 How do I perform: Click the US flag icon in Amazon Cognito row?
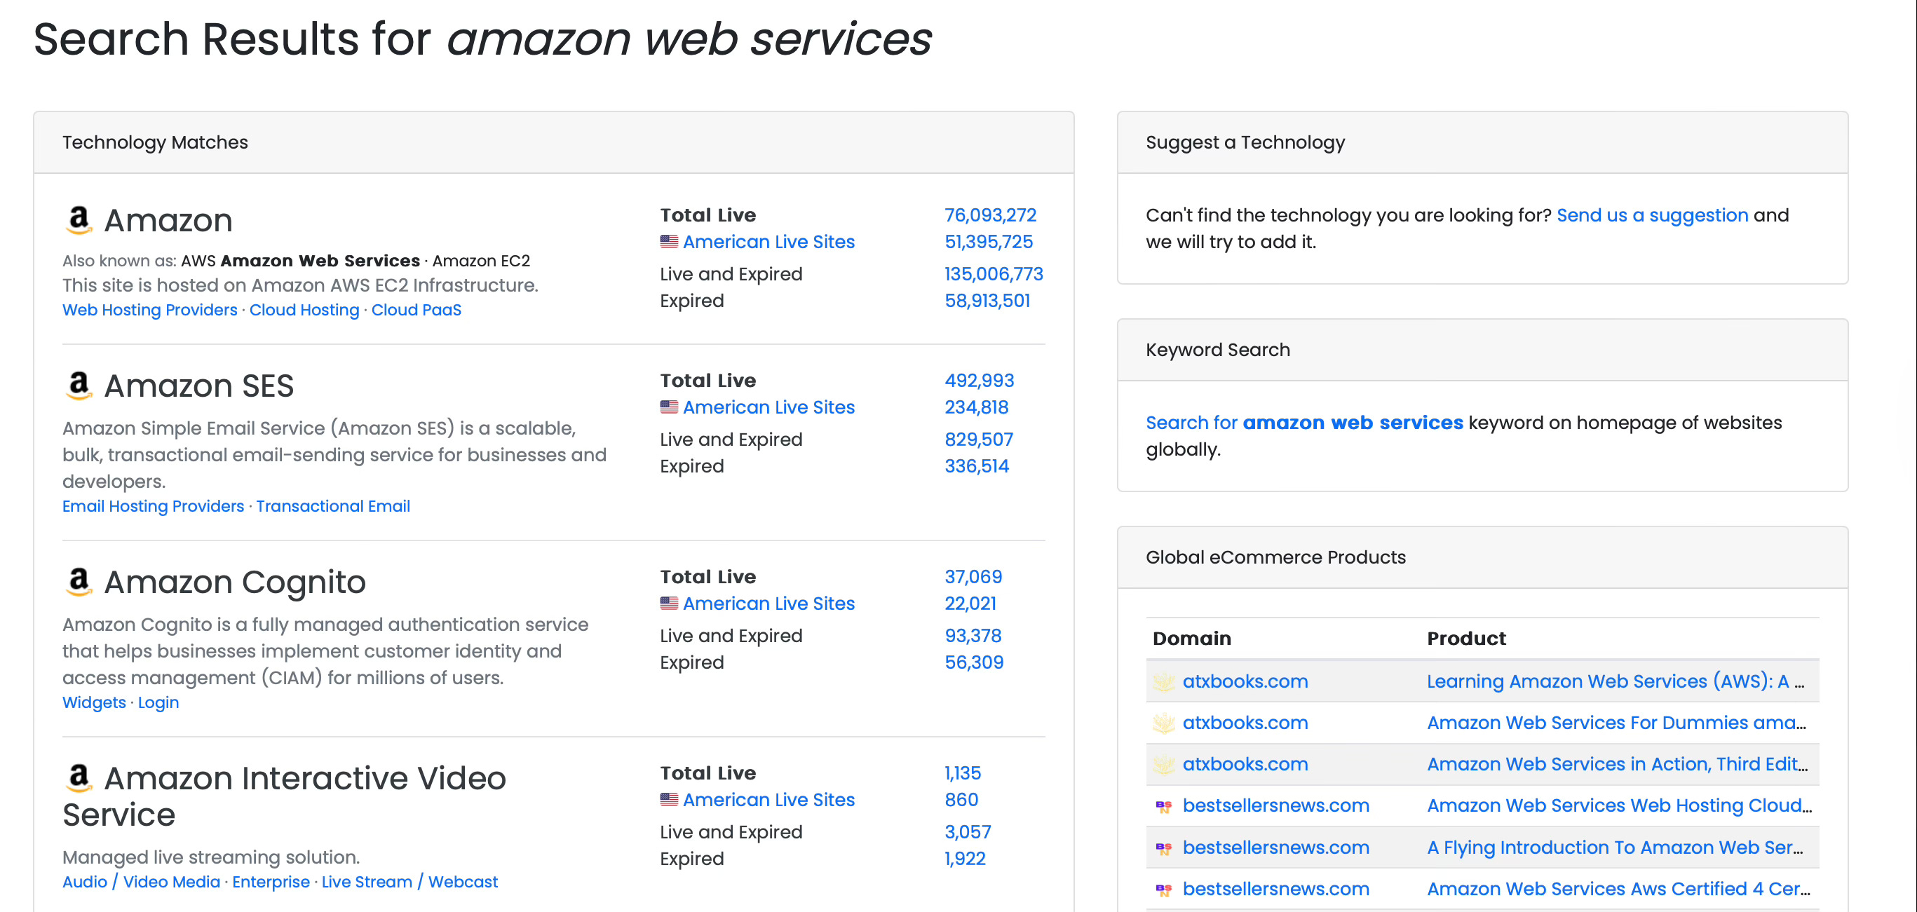668,604
